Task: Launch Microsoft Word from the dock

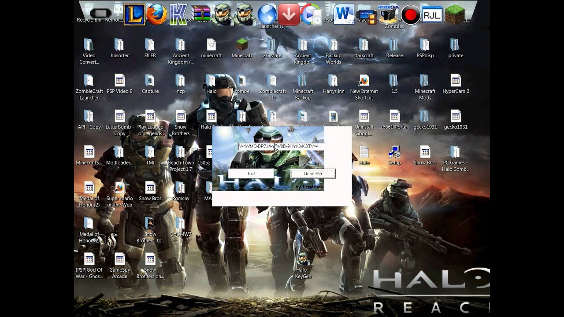Action: tap(344, 14)
